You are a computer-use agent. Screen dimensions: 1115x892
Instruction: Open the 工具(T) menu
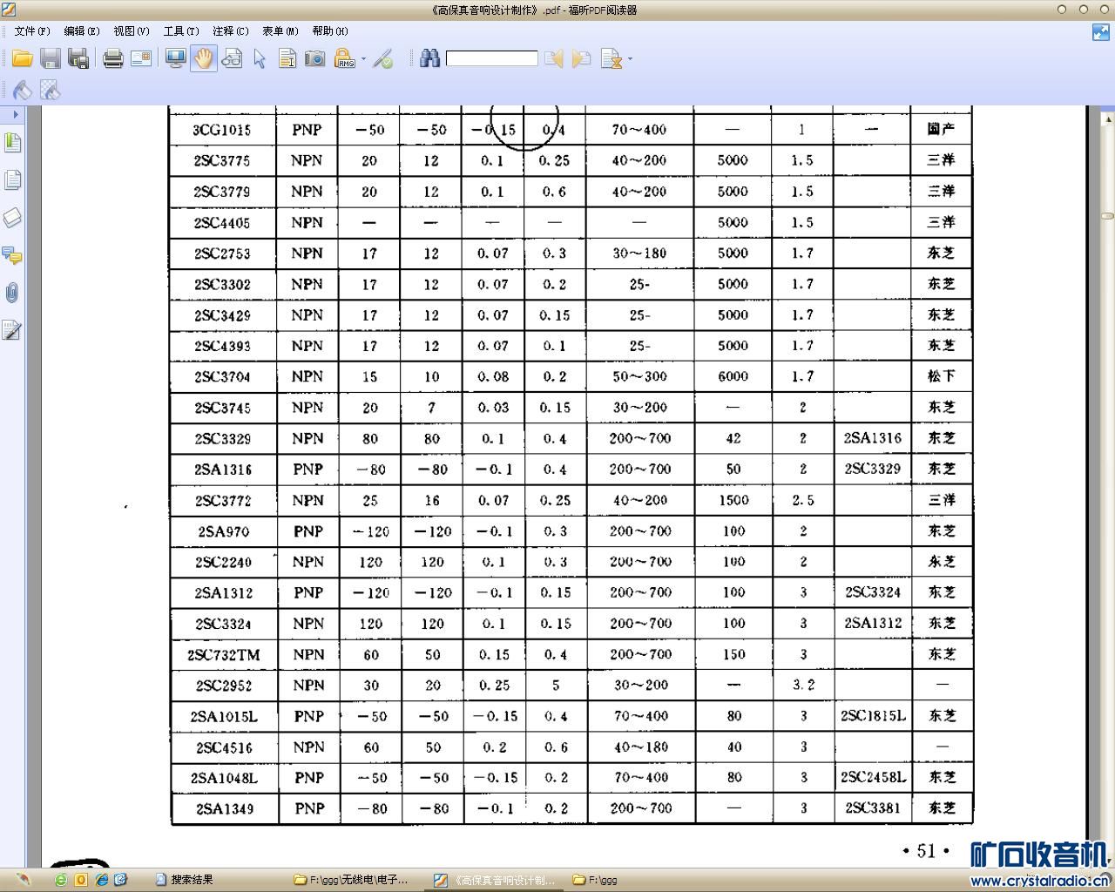click(181, 31)
